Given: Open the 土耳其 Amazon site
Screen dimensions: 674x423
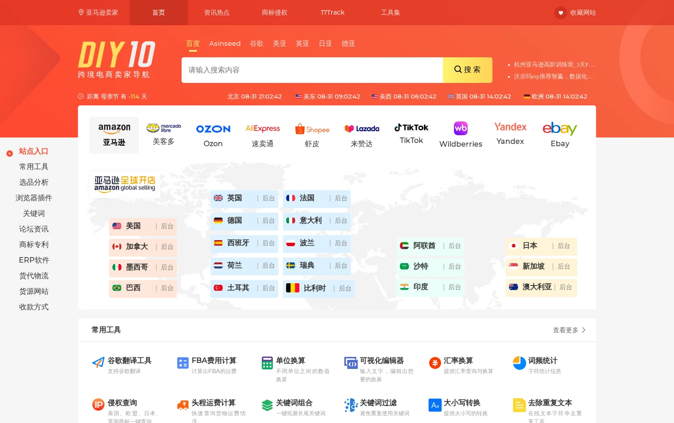Looking at the screenshot, I should pos(238,288).
